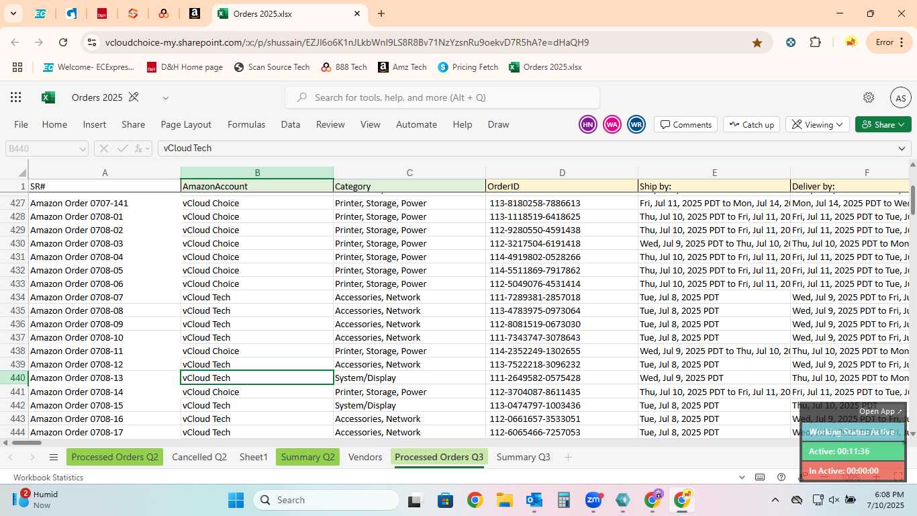This screenshot has height=516, width=917.
Task: Open the Microsoft 365 app launcher grid
Action: coord(16,97)
